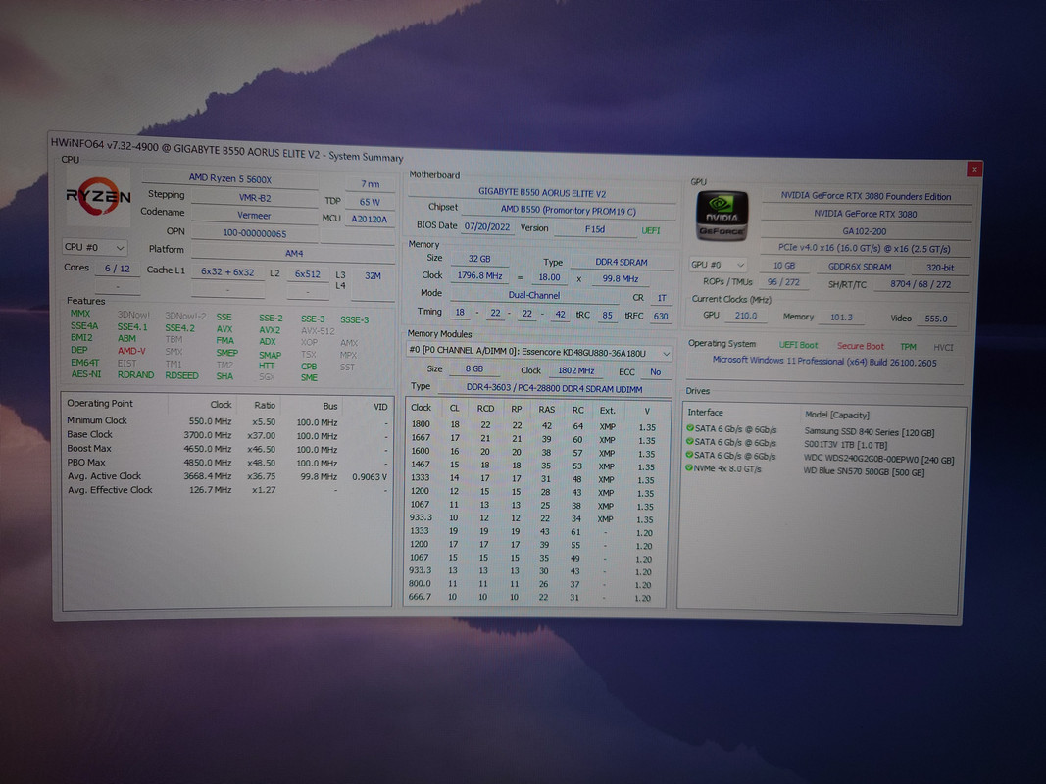
Task: Click the Avg. Effective Clock row
Action: [226, 490]
